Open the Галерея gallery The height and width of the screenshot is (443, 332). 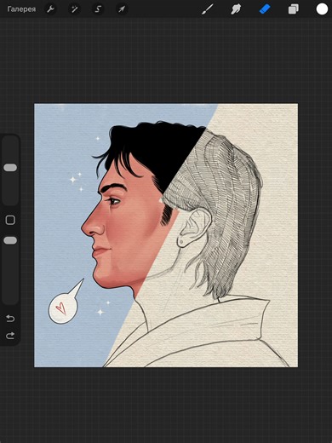[21, 9]
